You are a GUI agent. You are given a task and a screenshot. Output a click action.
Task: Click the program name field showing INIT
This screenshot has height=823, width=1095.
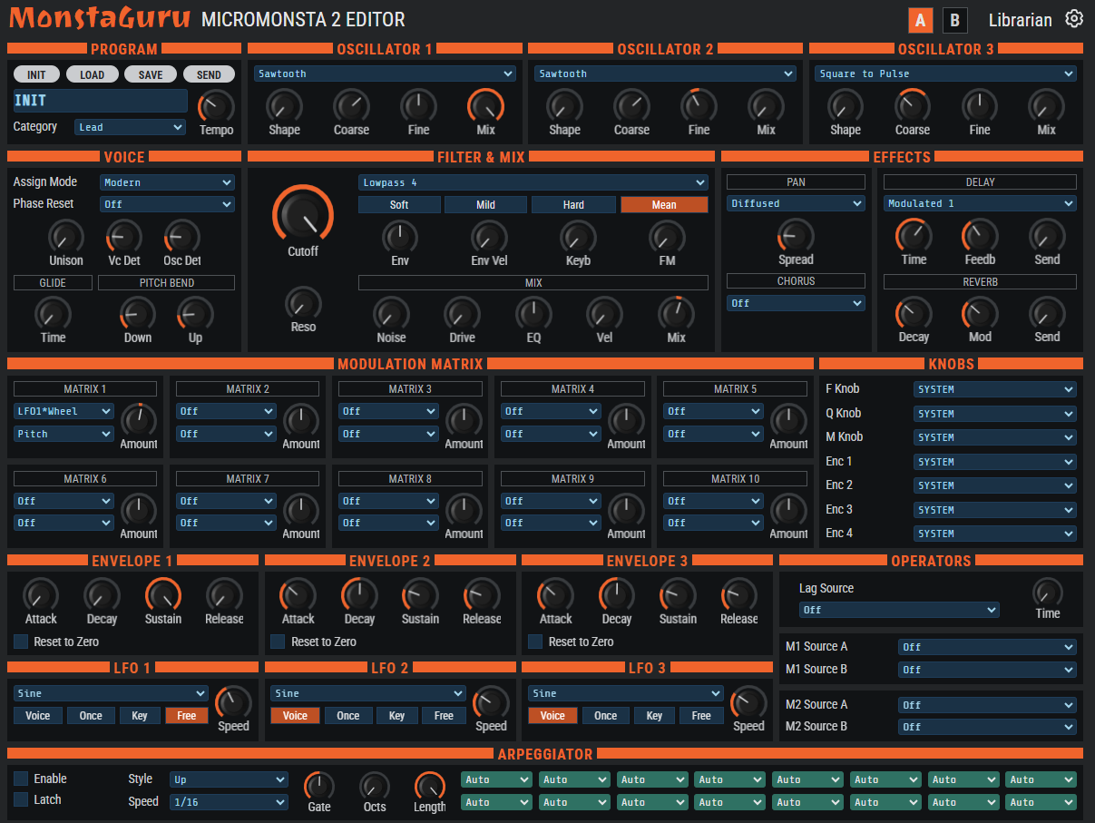101,101
